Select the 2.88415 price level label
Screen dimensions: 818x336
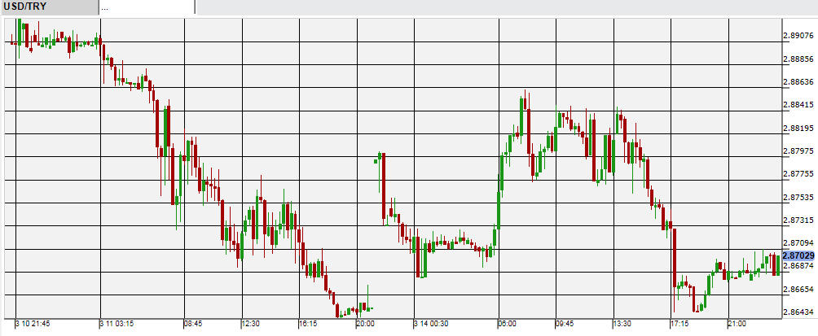click(798, 105)
